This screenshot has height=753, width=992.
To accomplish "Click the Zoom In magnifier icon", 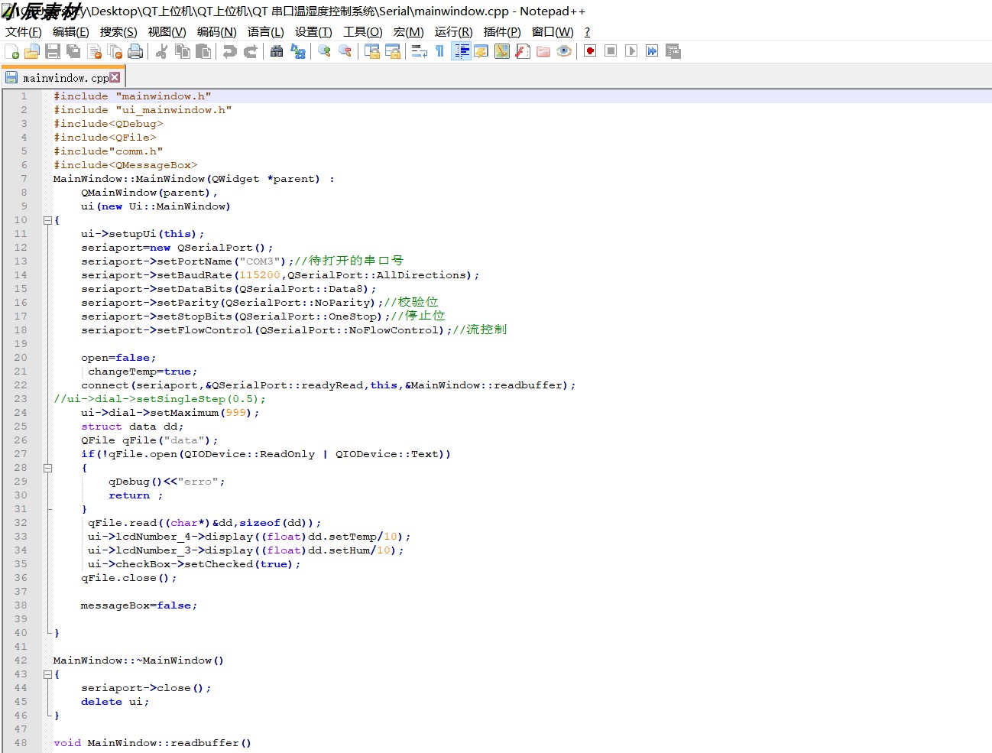I will (x=324, y=51).
